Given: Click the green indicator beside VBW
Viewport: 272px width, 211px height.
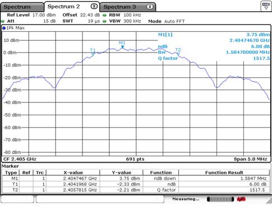Looking at the screenshot, I should [105, 21].
